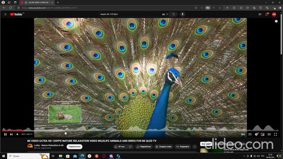Create a clip with Создать клип
Screen dimensions: 283x159
point(164,147)
